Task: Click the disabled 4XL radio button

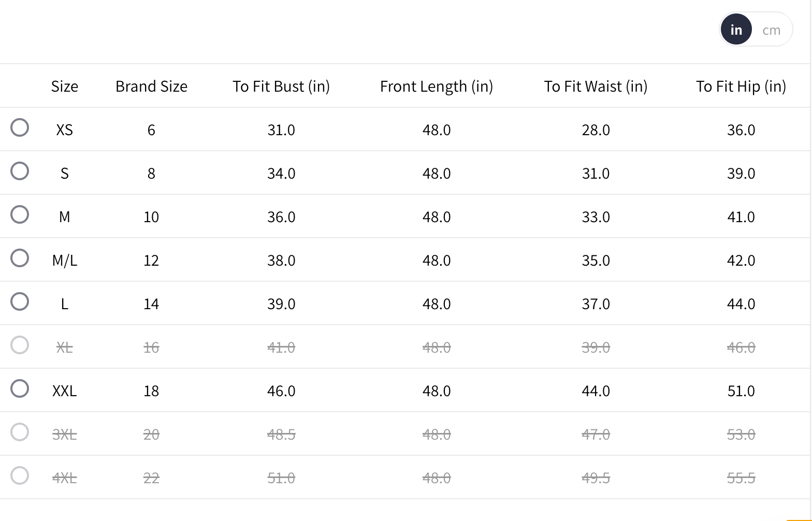Action: point(20,475)
